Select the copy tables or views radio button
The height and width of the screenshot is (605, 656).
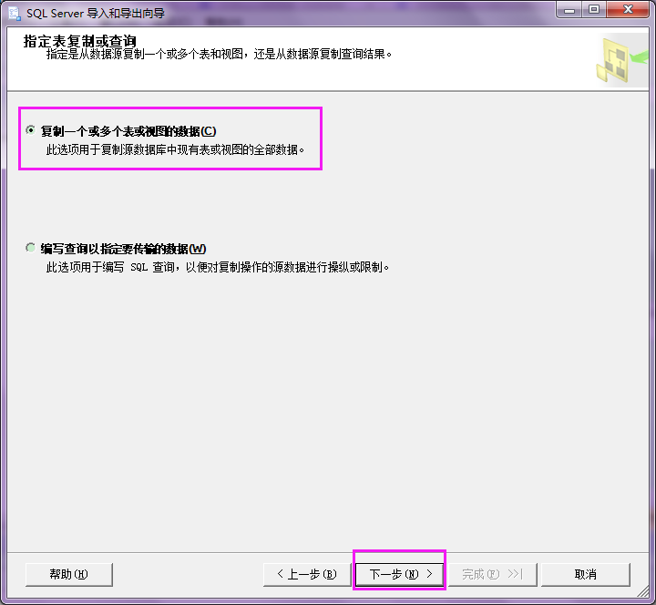pos(31,130)
